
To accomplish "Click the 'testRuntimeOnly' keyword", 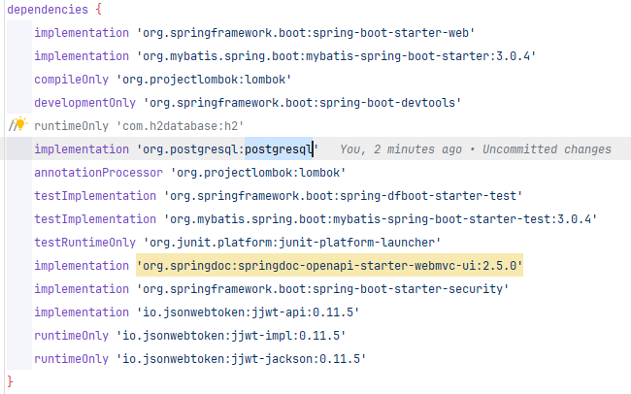I will [84, 243].
